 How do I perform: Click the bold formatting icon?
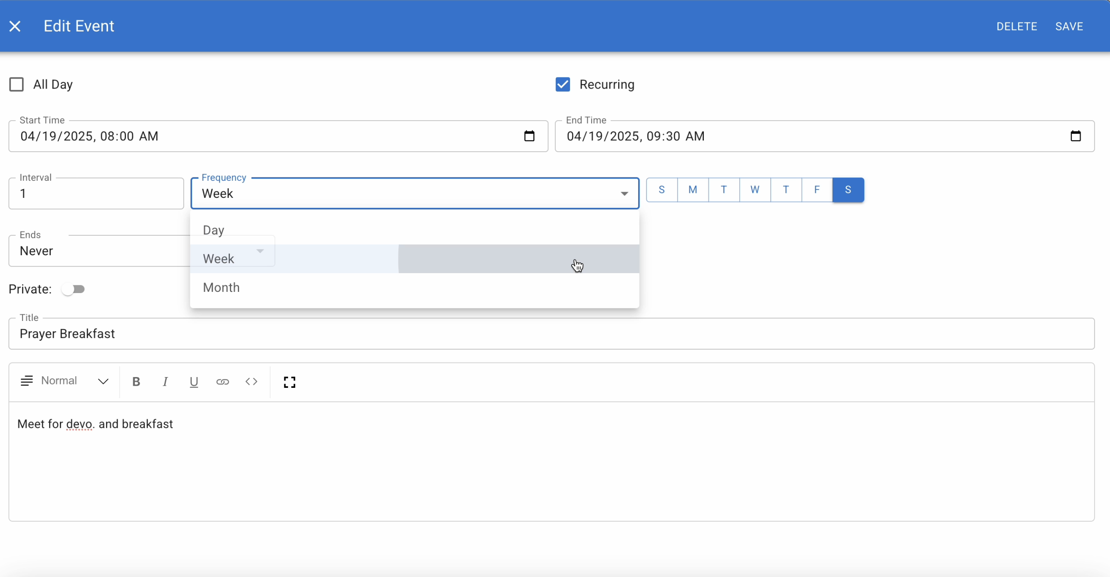click(136, 382)
